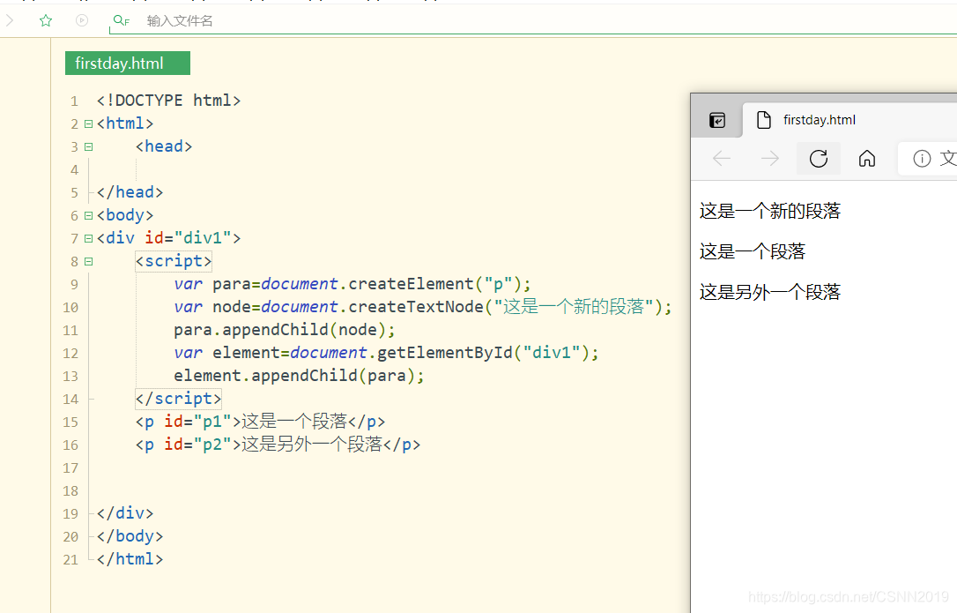
Task: Click the circular play/run icon in editor toolbar
Action: 82,21
